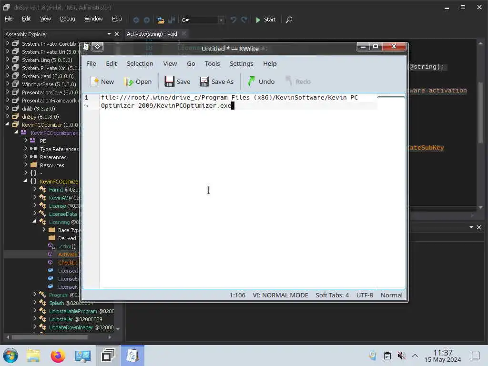Collapse the Licensing class node
488x366 pixels.
(x=34, y=221)
